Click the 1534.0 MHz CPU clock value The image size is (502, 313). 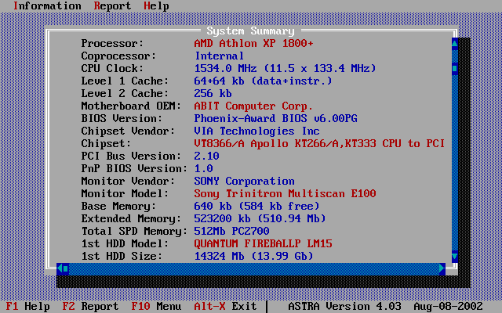tap(285, 68)
